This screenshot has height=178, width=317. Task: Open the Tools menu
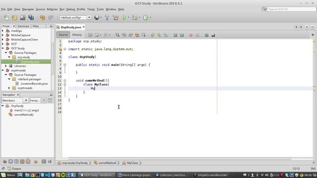click(x=100, y=9)
